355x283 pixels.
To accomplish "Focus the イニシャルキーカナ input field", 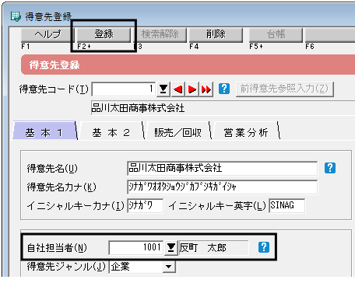I will click(146, 206).
